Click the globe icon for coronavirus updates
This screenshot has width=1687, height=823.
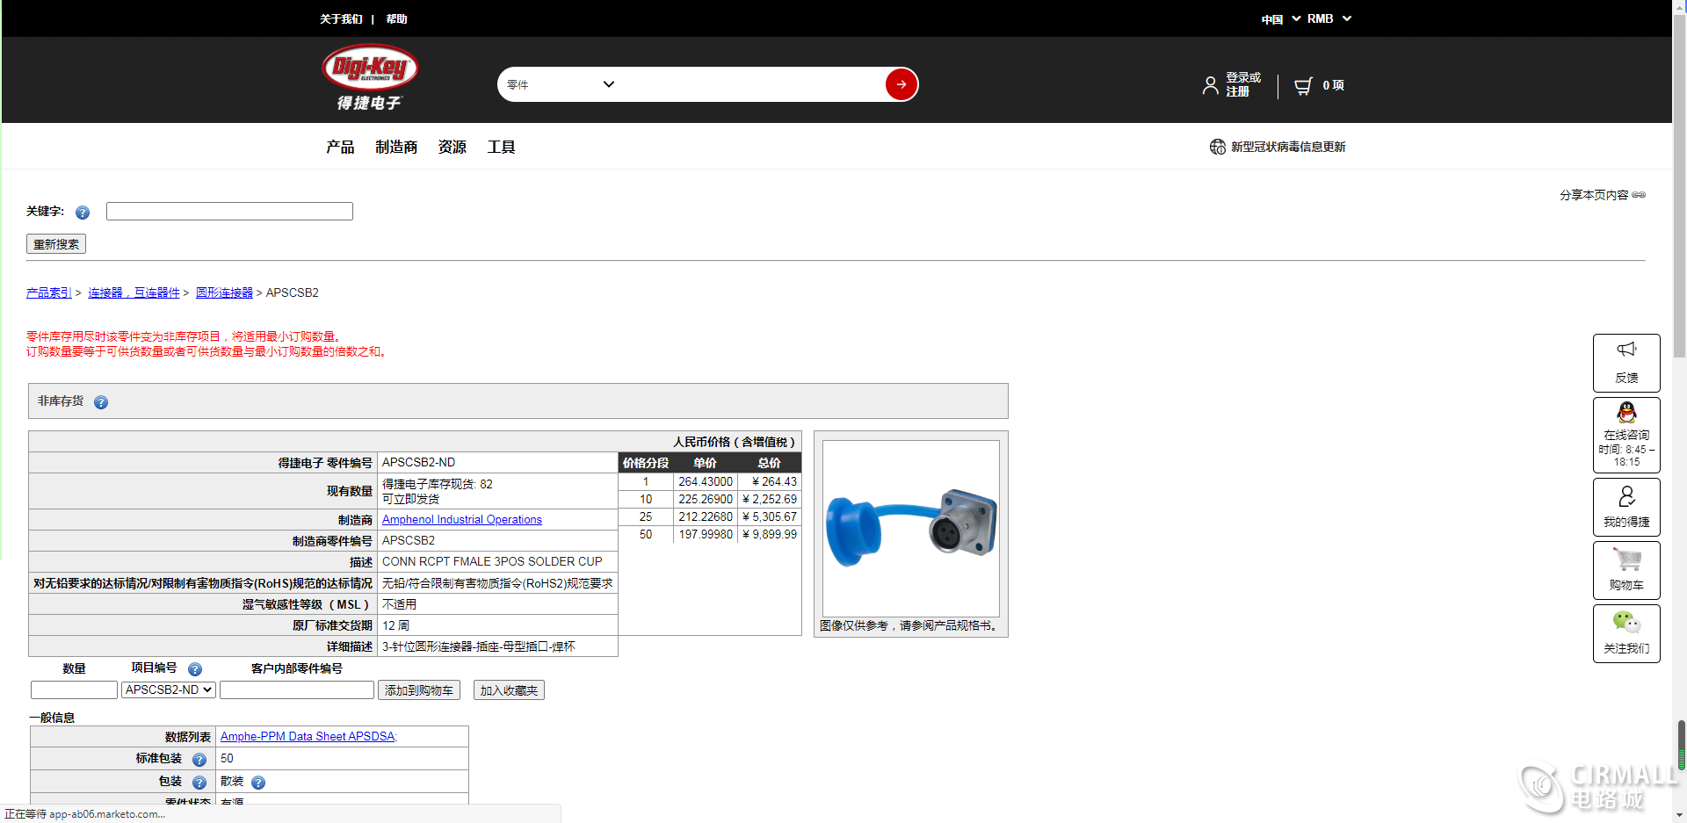click(1218, 147)
